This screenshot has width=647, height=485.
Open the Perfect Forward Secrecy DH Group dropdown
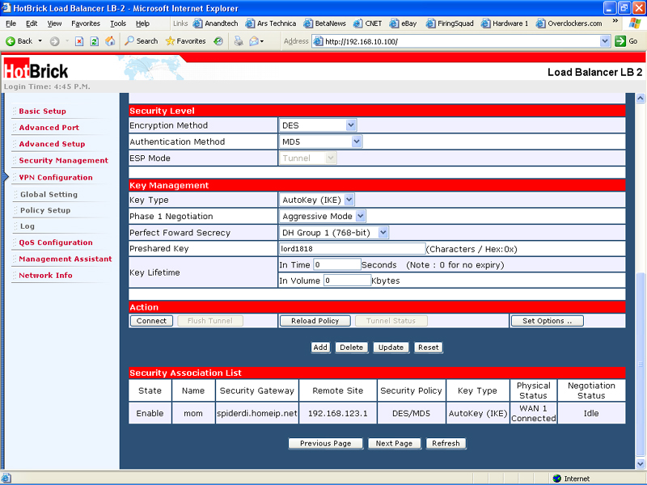[333, 233]
